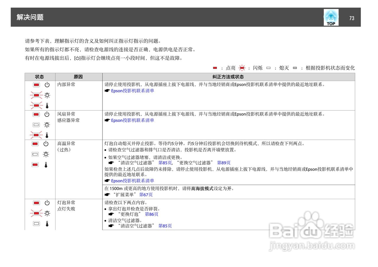Open the 第86页 link for 更换灯泡
The height and width of the screenshot is (267, 378).
pos(151,214)
